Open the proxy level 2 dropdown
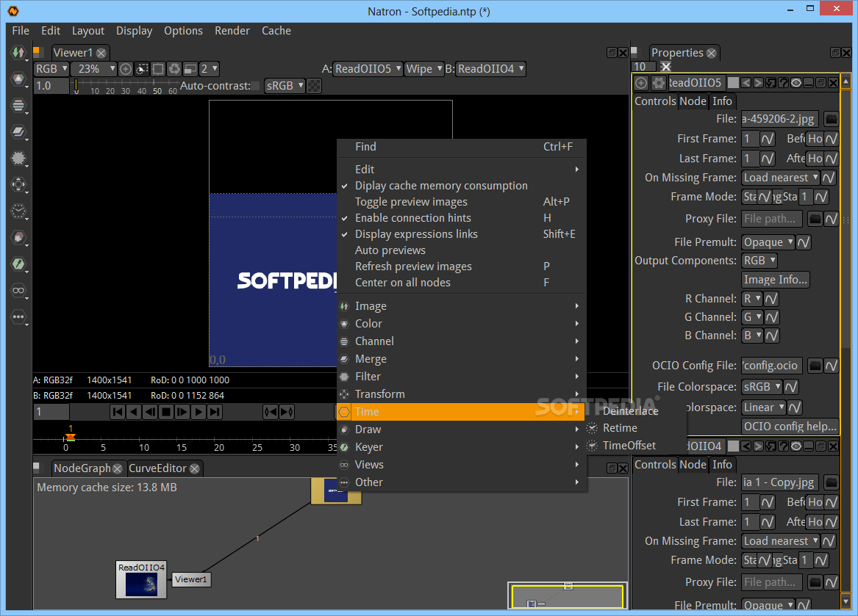The height and width of the screenshot is (616, 858). click(x=209, y=69)
